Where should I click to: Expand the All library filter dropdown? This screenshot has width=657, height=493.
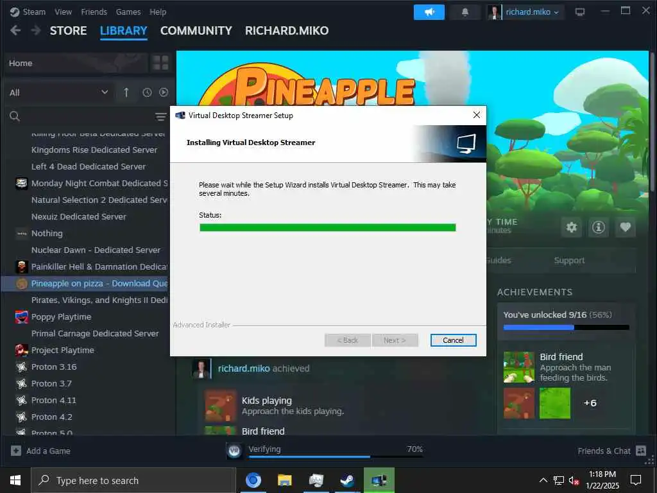coord(58,92)
